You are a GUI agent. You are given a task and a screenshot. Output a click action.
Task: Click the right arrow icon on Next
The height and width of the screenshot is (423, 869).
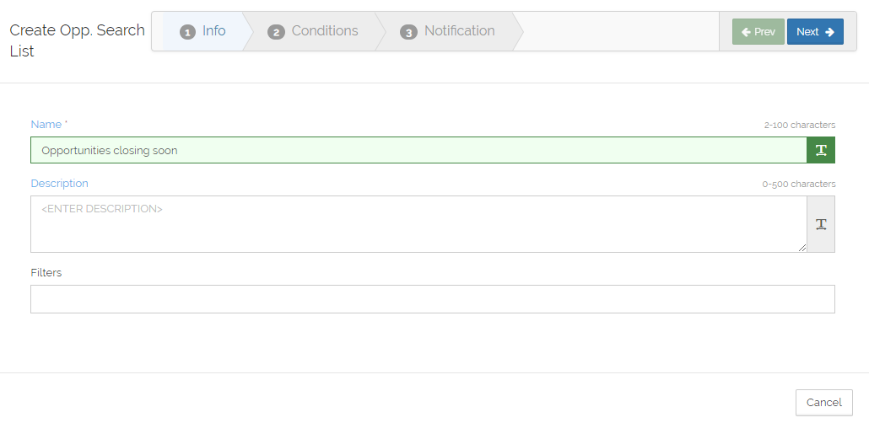tap(829, 32)
